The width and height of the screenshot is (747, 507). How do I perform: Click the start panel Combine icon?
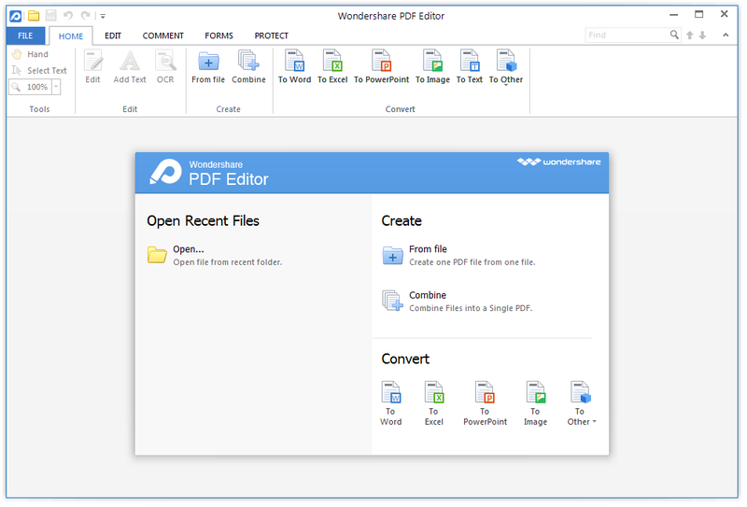click(x=392, y=301)
